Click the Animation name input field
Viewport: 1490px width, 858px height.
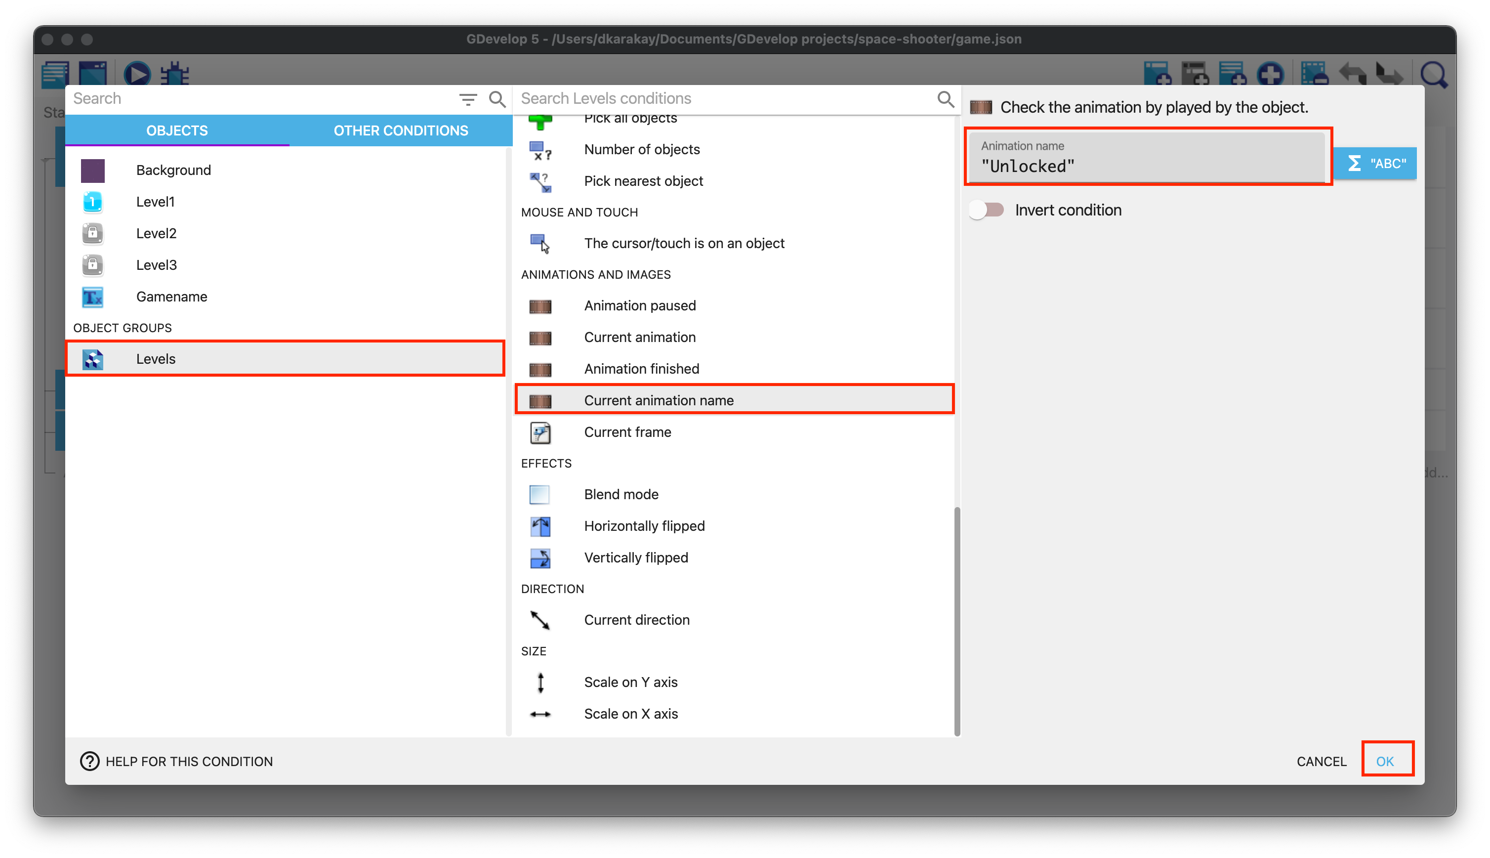(x=1146, y=166)
